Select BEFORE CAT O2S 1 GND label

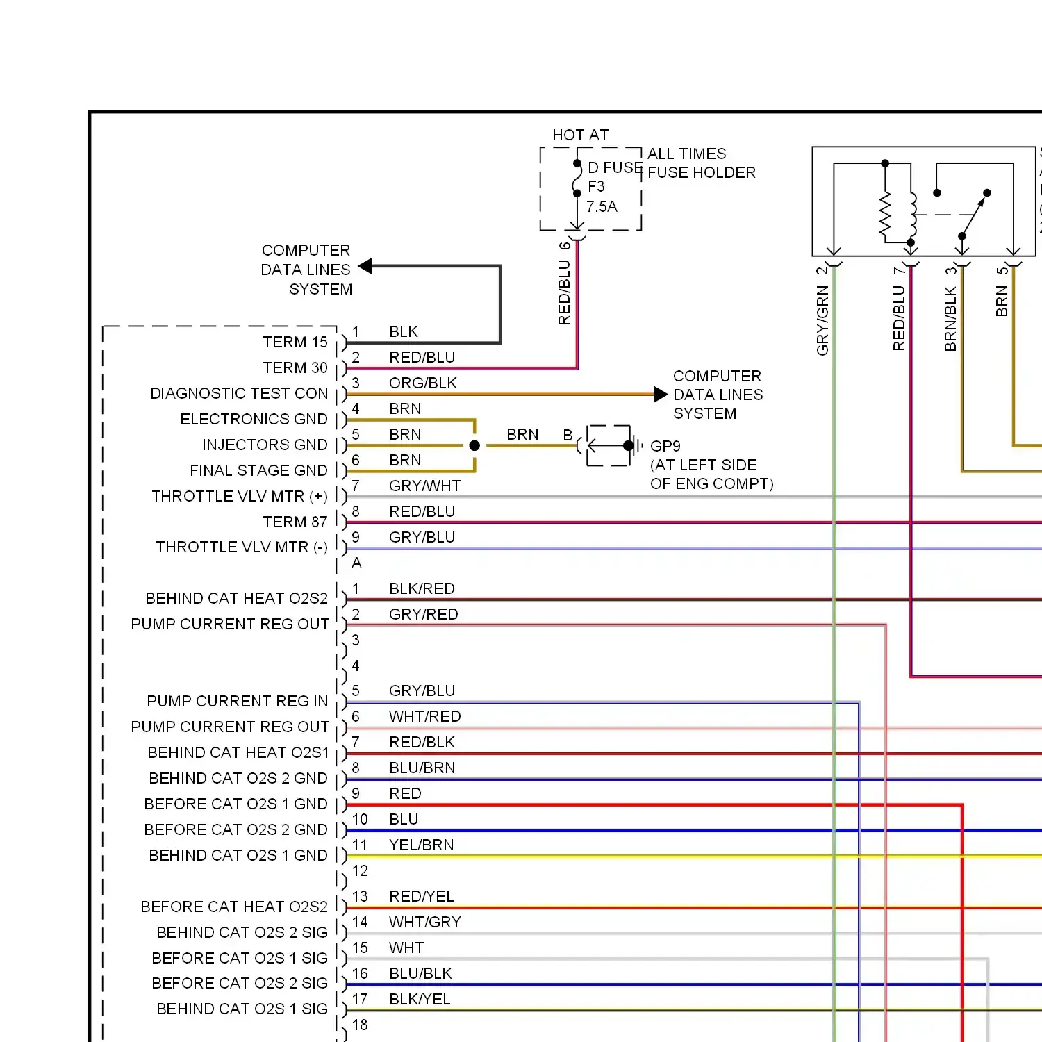pyautogui.click(x=235, y=804)
